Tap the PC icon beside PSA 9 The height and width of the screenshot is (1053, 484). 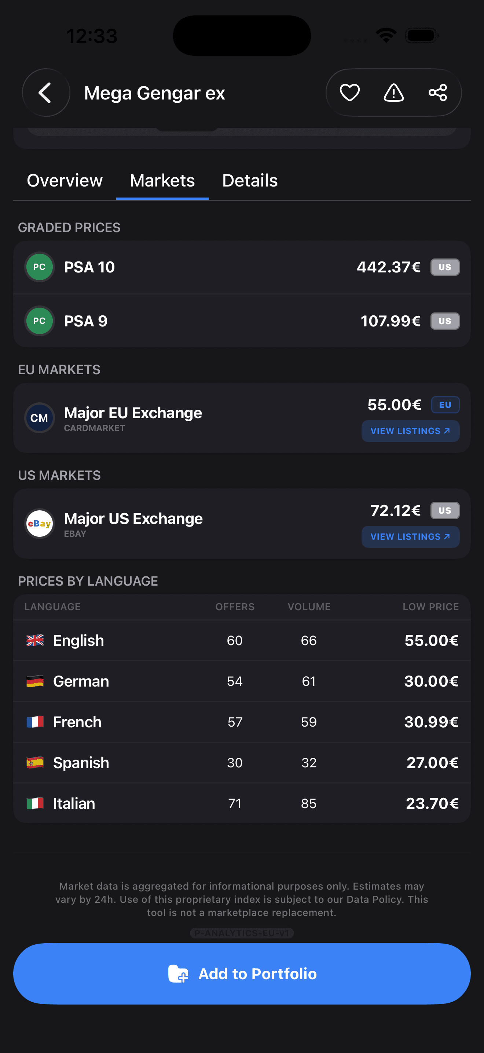pyautogui.click(x=39, y=321)
